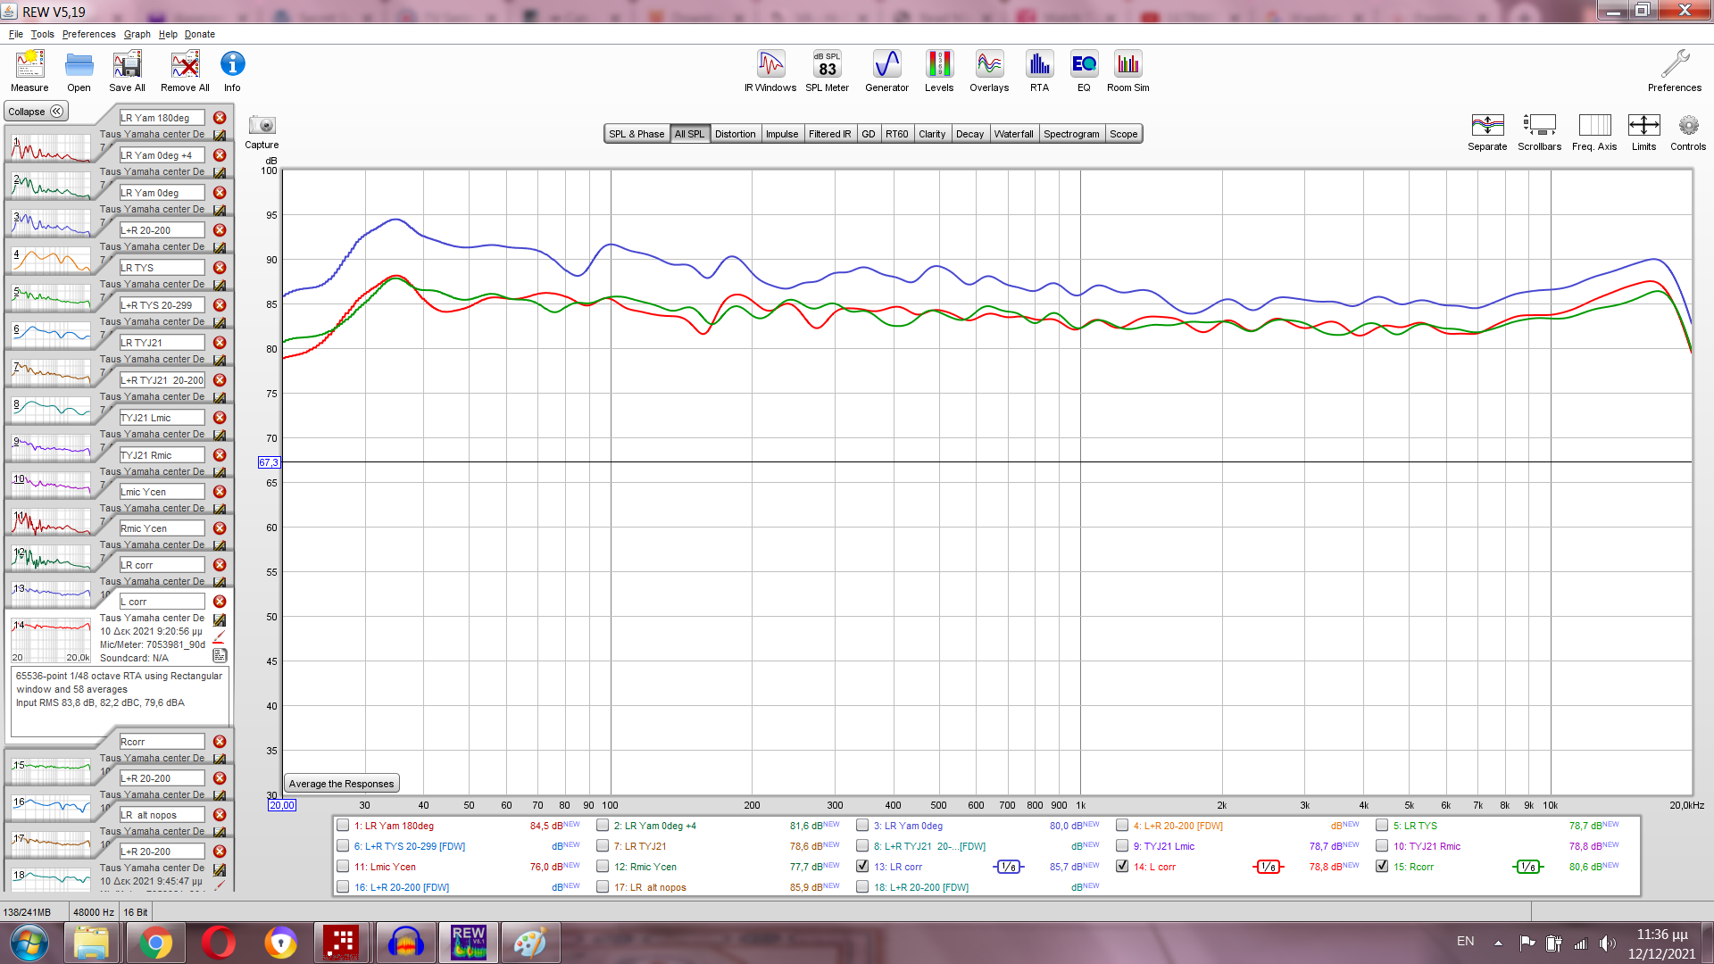Uncheck the 13: LR corr trace
The image size is (1714, 964).
(x=862, y=866)
